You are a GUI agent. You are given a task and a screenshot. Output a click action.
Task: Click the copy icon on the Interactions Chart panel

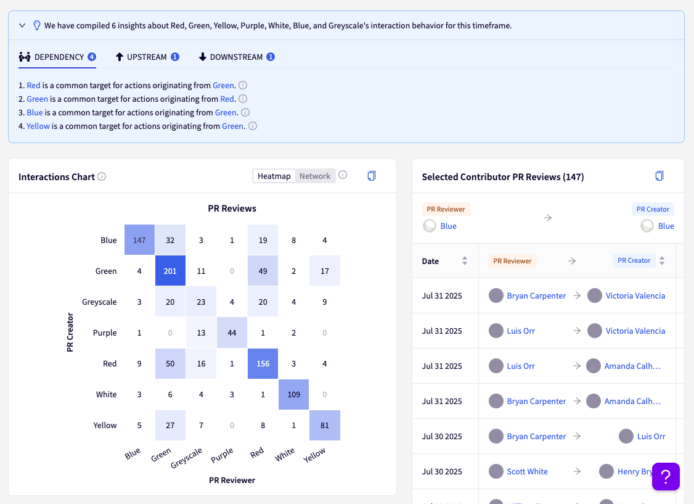coord(371,176)
